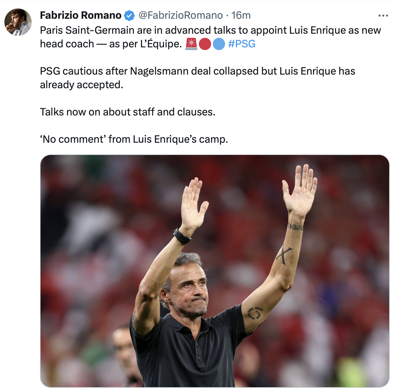The height and width of the screenshot is (392, 396).
Task: Open the attached photo of waving man
Action: pyautogui.click(x=215, y=271)
